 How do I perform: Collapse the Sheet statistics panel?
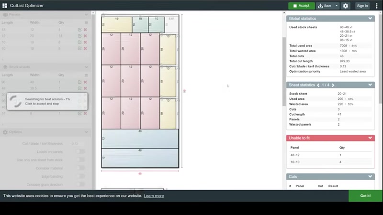click(x=370, y=85)
